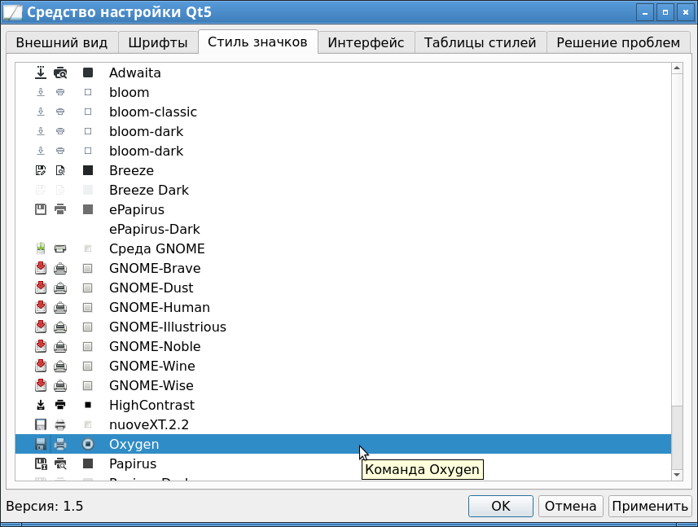Select the HighContrast theme name
698x527 pixels.
click(151, 405)
